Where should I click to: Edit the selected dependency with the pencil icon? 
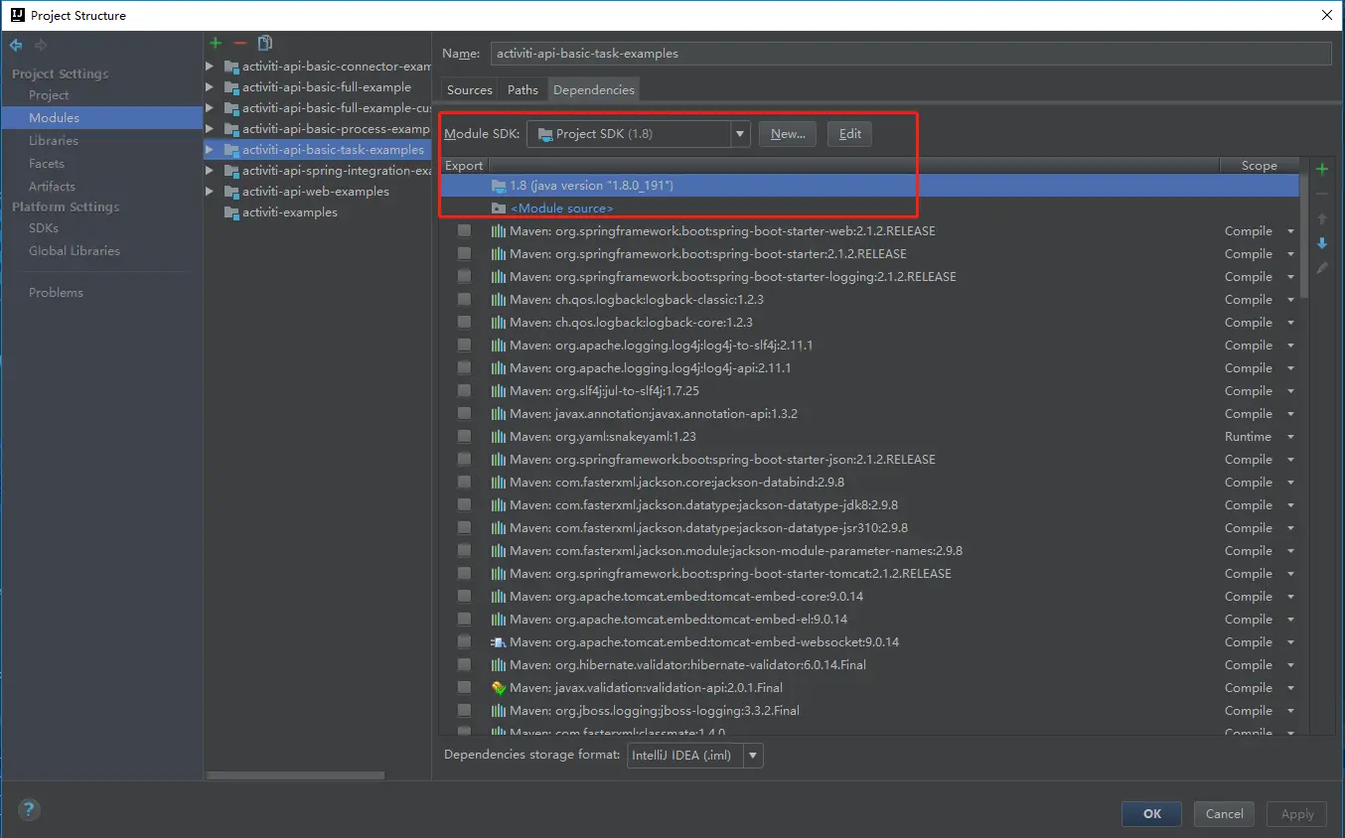[1322, 268]
